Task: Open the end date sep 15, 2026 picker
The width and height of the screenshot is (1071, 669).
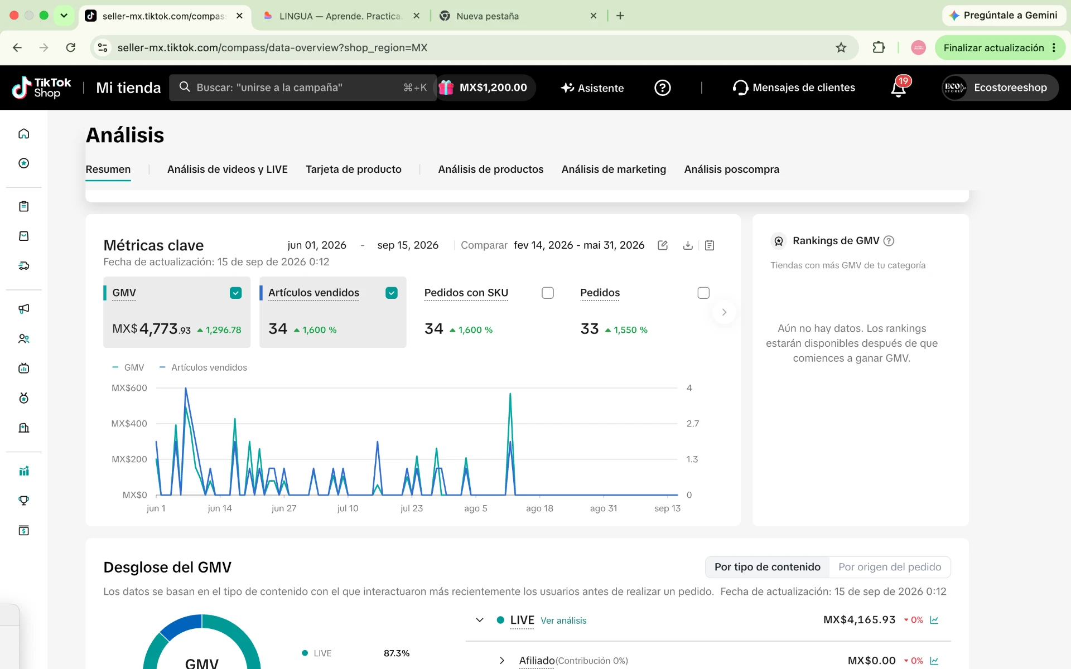Action: click(408, 245)
